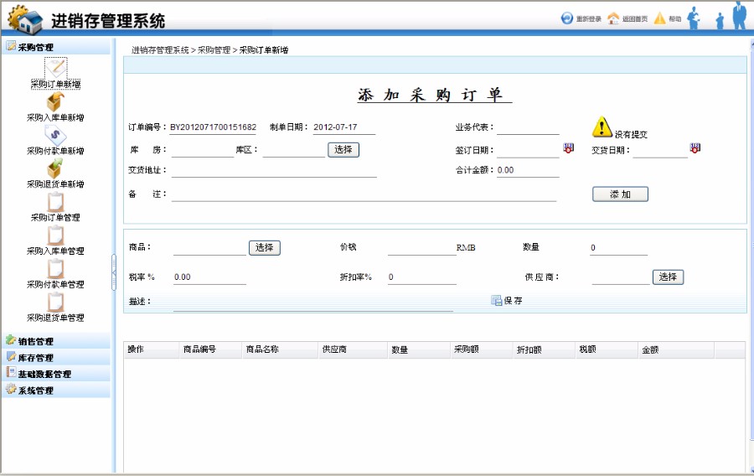The height and width of the screenshot is (476, 754).
Task: Collapse the 采购管理 menu section
Action: coord(56,47)
